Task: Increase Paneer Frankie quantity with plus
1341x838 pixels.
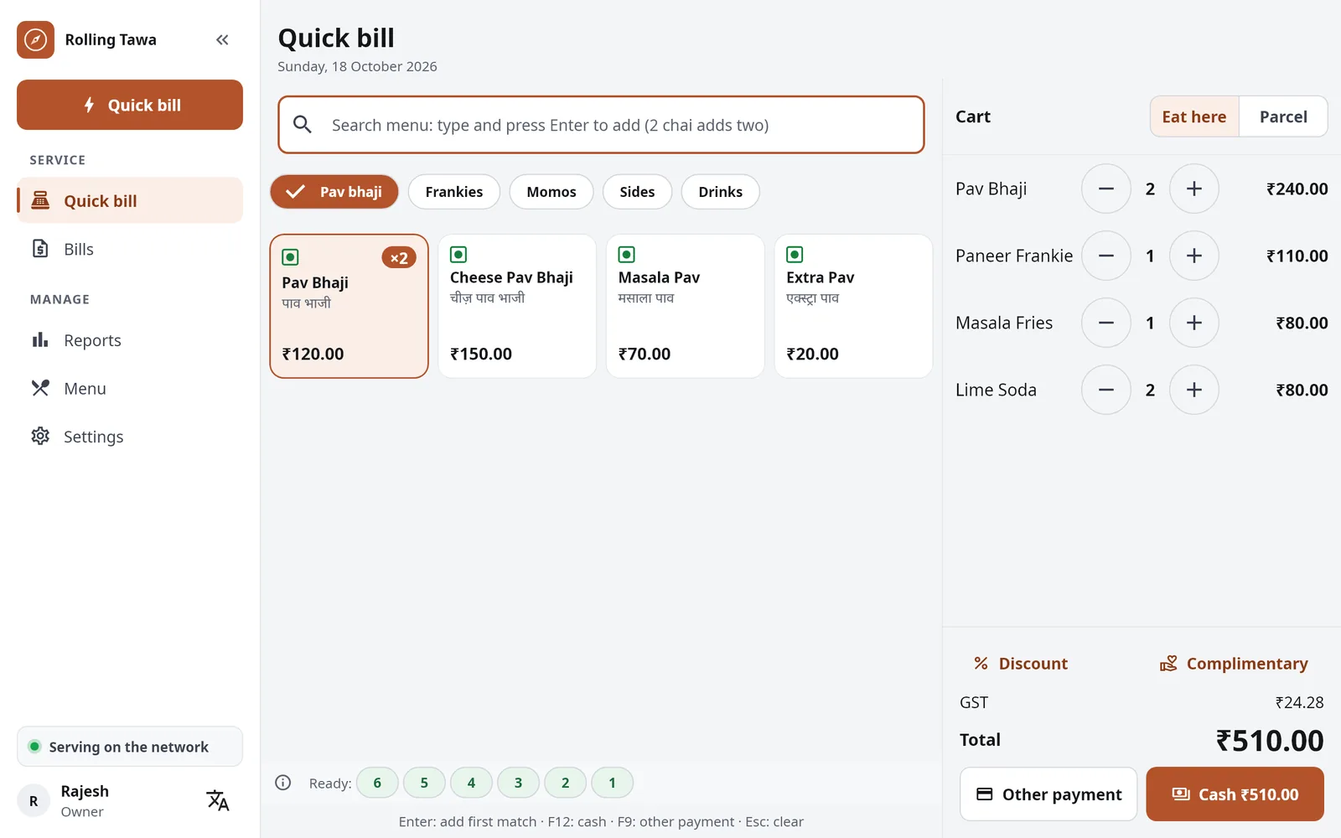Action: coord(1194,256)
